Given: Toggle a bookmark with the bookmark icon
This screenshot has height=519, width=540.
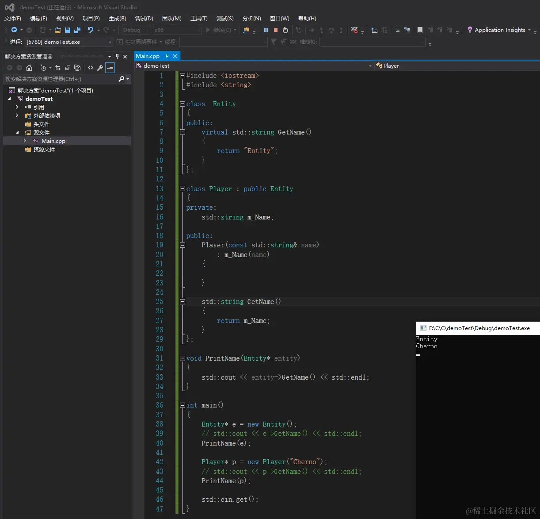Looking at the screenshot, I should click(x=420, y=30).
